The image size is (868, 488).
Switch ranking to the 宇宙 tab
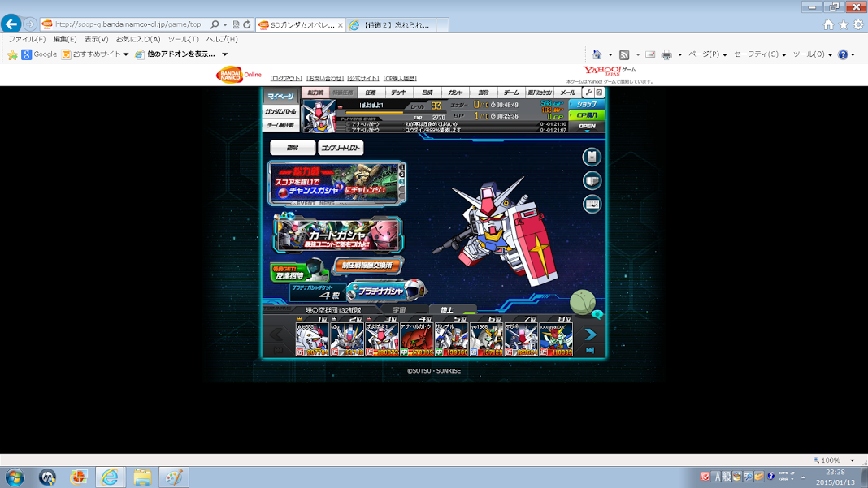(399, 310)
